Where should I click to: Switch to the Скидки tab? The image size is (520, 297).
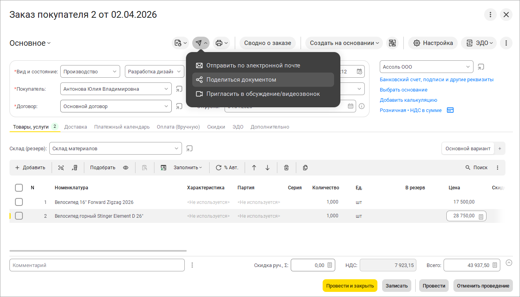coord(216,127)
